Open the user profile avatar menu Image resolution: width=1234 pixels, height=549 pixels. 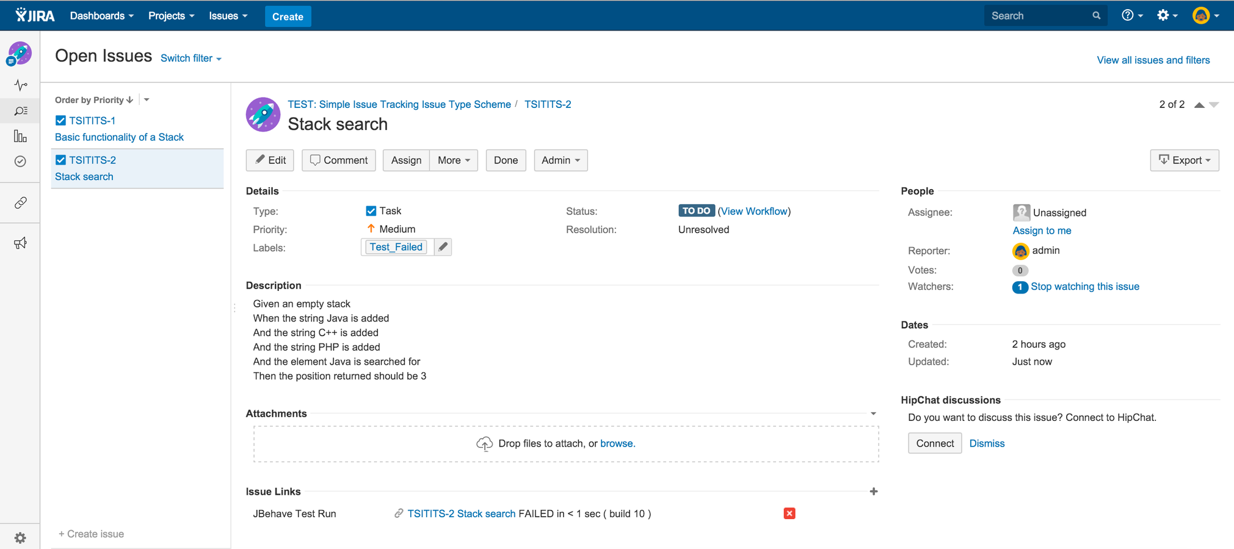pos(1205,16)
